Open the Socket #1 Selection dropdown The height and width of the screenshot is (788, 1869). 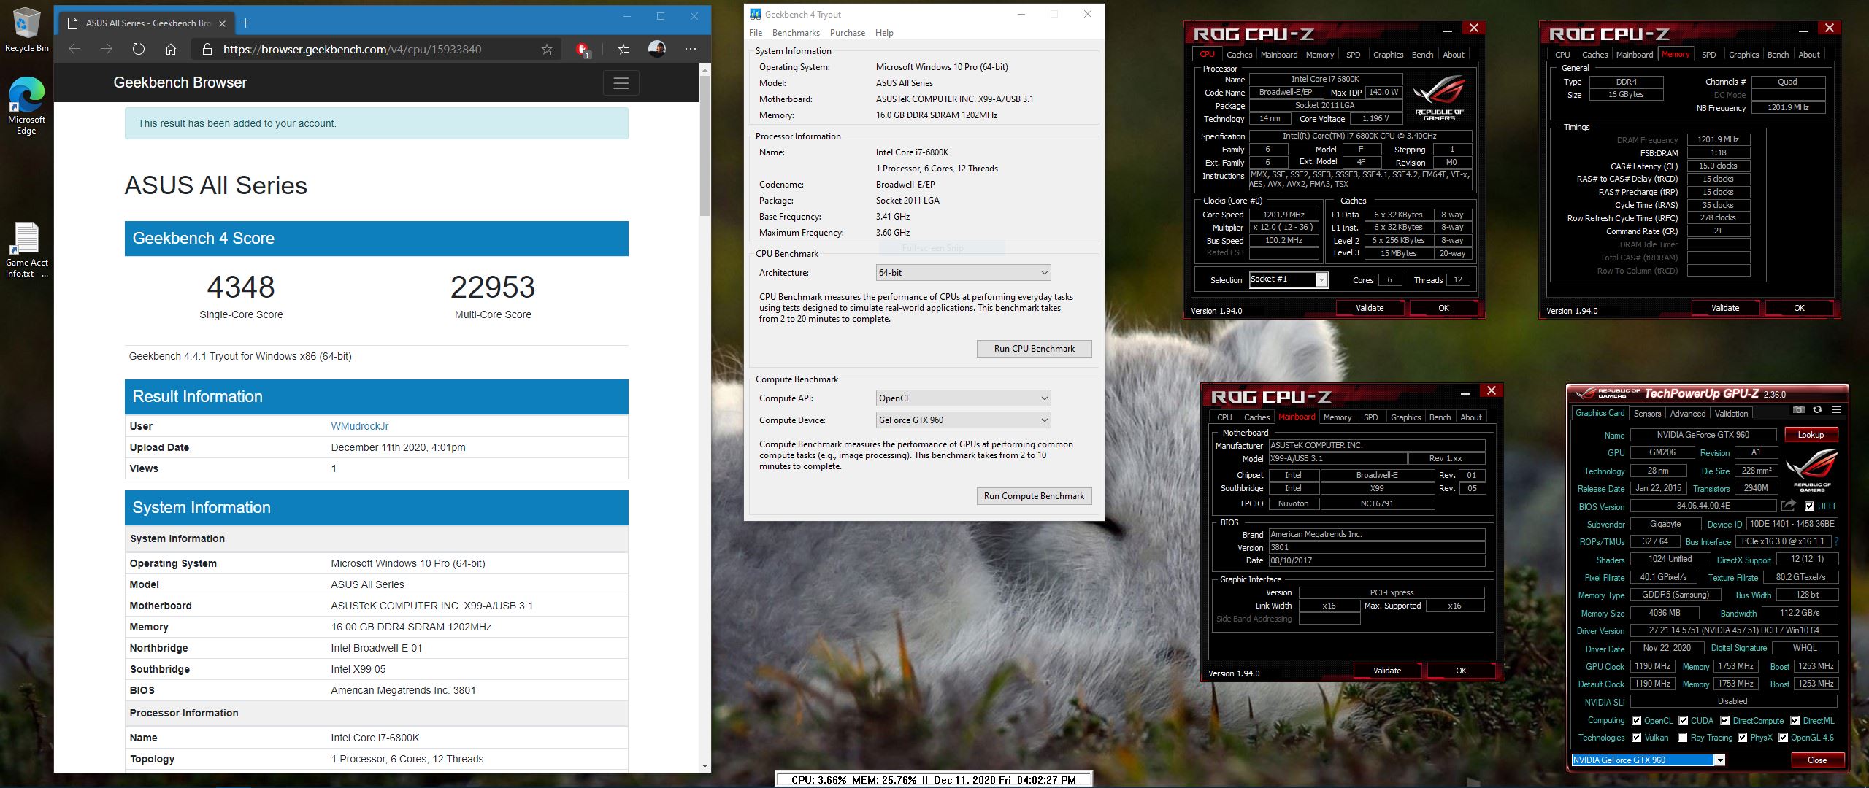pos(1289,279)
